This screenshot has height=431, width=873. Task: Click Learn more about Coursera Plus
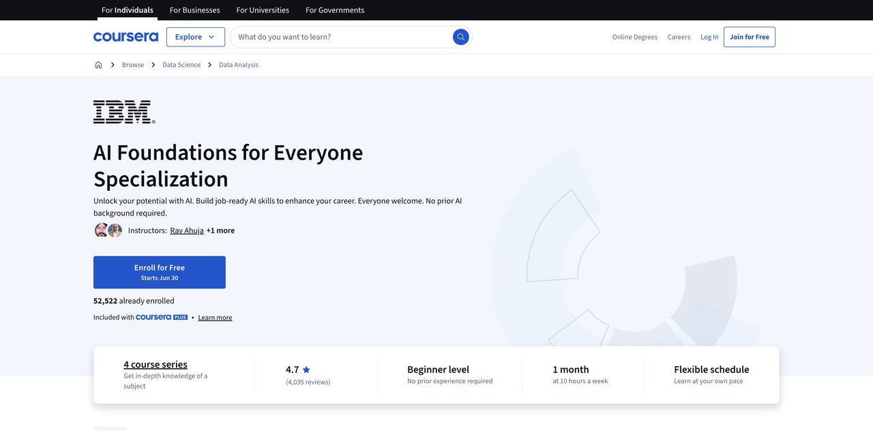(215, 317)
